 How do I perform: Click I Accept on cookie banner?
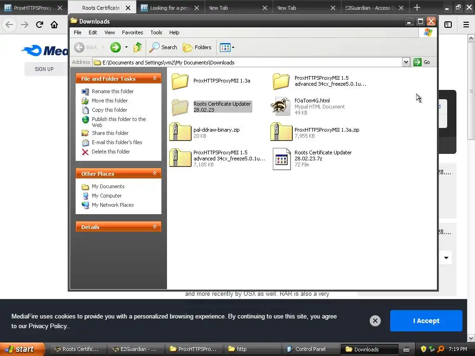[x=426, y=321]
